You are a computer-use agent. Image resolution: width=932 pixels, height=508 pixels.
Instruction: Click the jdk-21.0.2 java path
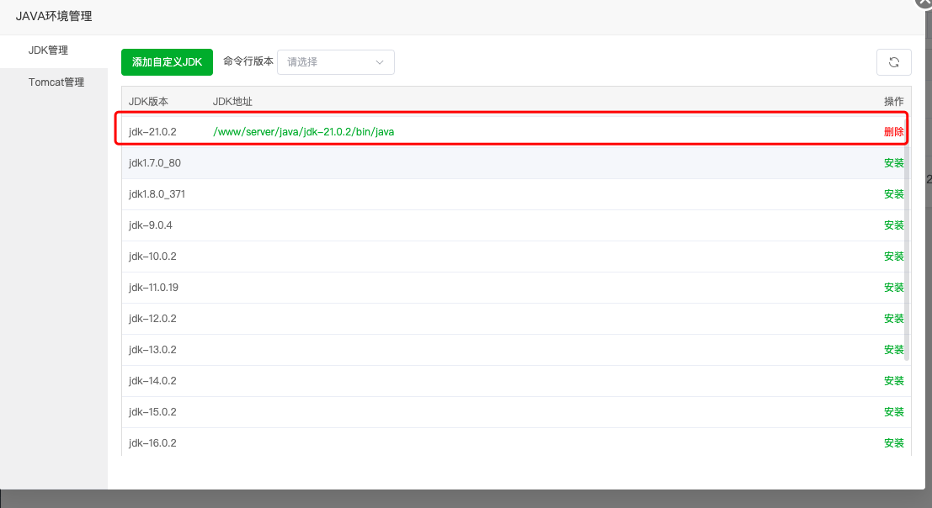[303, 132]
